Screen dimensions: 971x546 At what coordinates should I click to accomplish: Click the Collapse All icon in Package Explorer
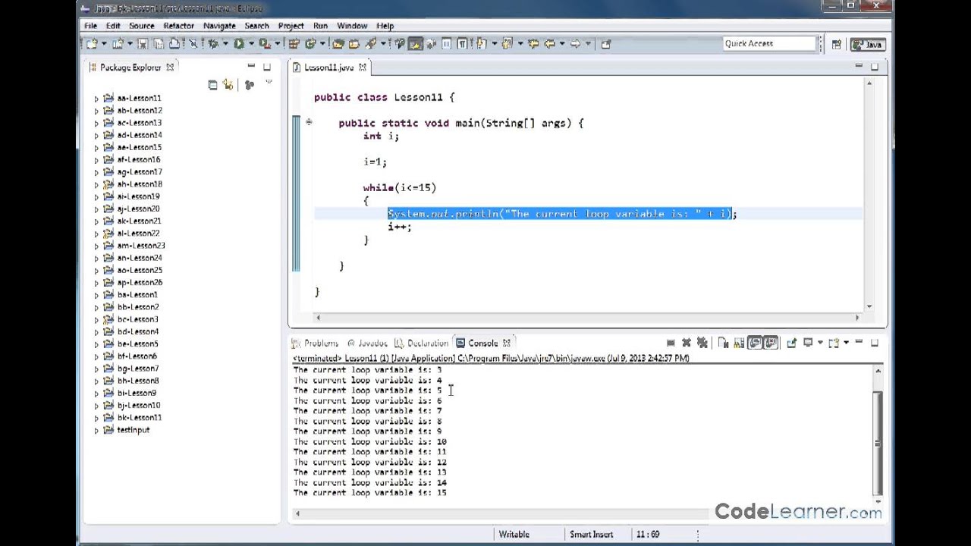pyautogui.click(x=212, y=85)
